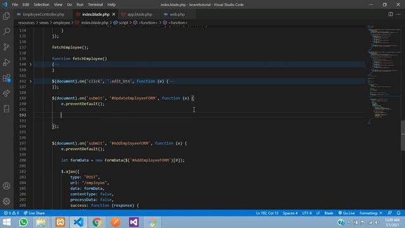
Task: Click the feedback icon in status bar
Action: pos(390,213)
